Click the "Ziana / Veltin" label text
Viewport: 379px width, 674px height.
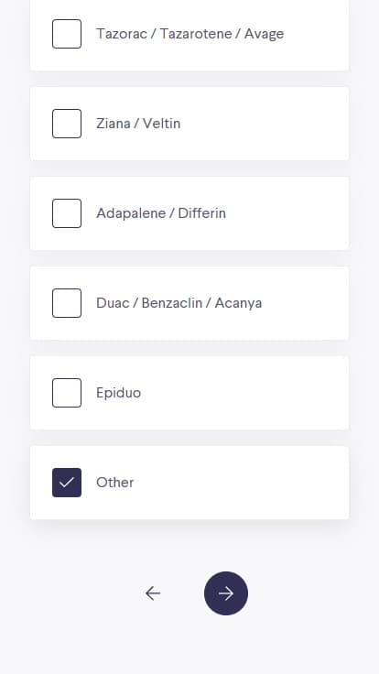138,124
